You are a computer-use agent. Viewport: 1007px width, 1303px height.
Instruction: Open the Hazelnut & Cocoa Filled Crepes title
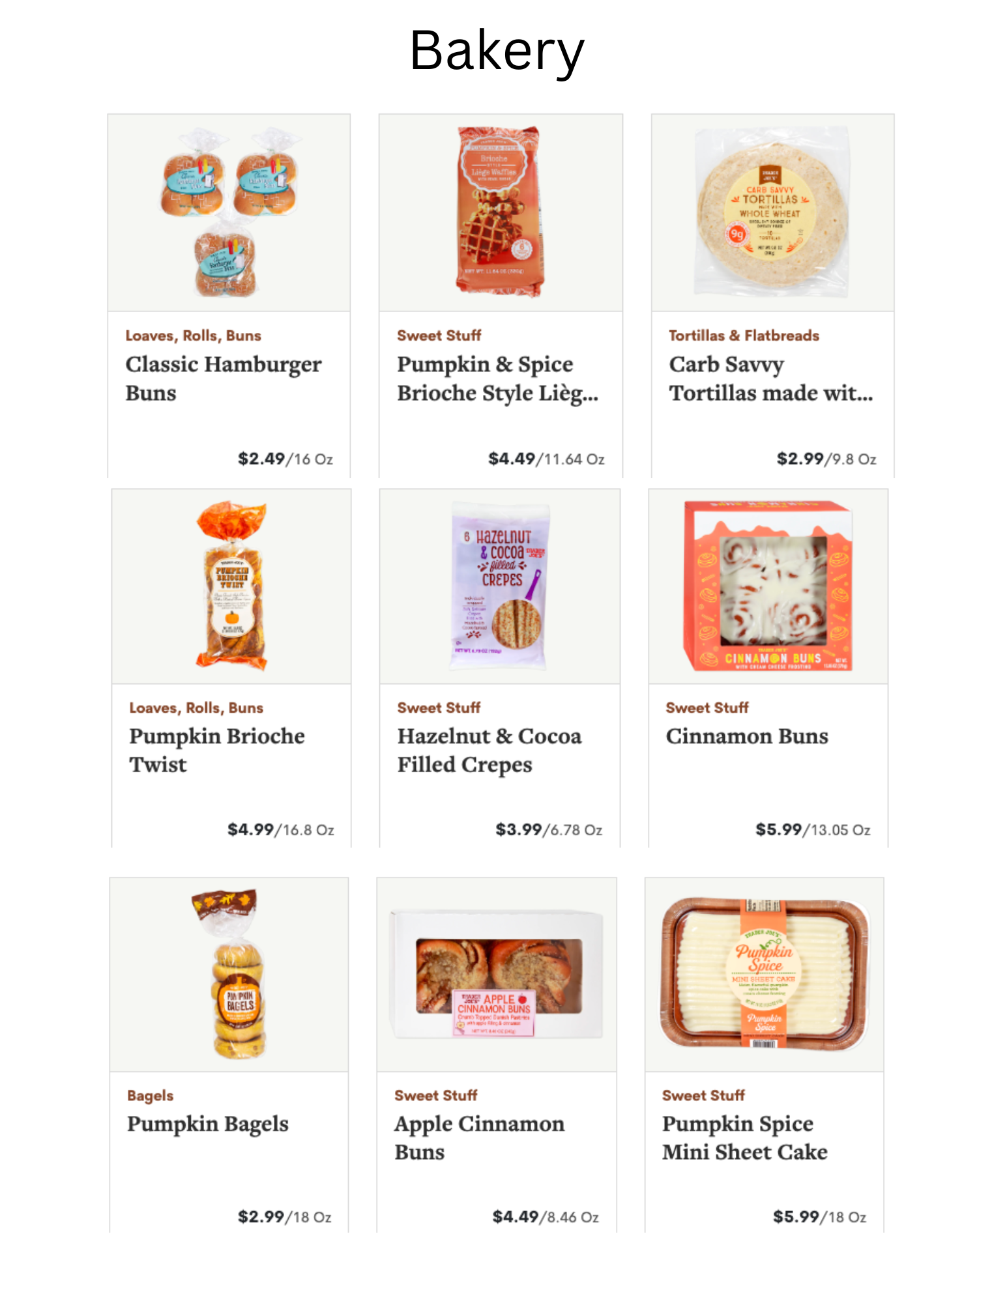[489, 750]
